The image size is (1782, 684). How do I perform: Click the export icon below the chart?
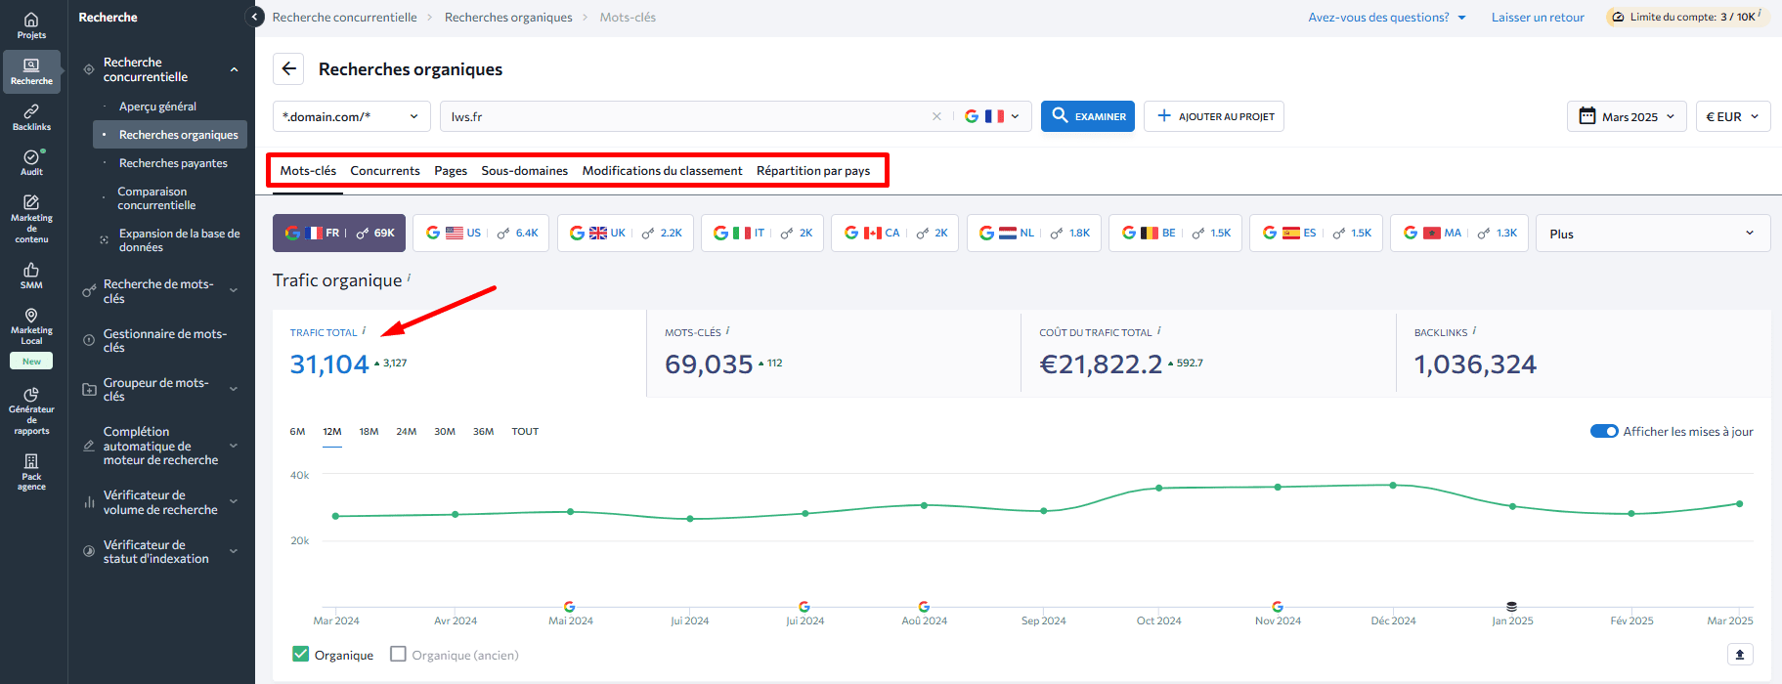pyautogui.click(x=1739, y=655)
